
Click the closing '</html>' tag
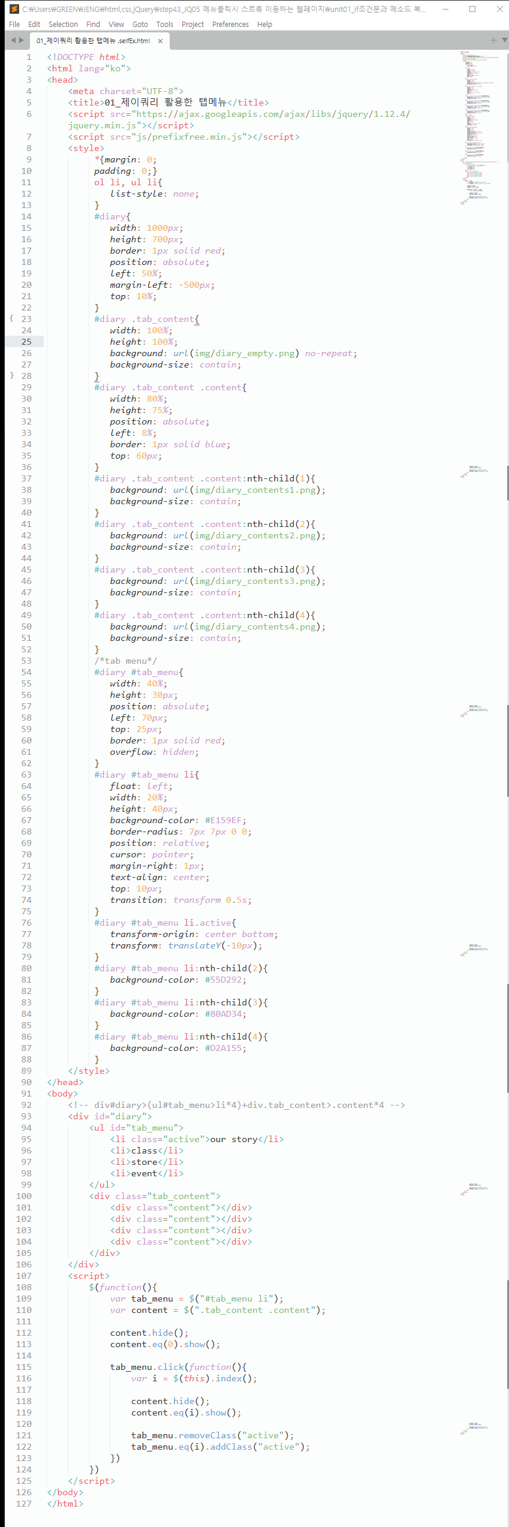point(65,1504)
